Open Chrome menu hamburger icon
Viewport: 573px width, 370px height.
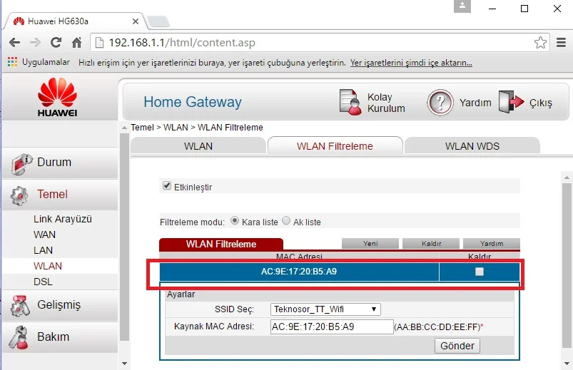coord(561,43)
